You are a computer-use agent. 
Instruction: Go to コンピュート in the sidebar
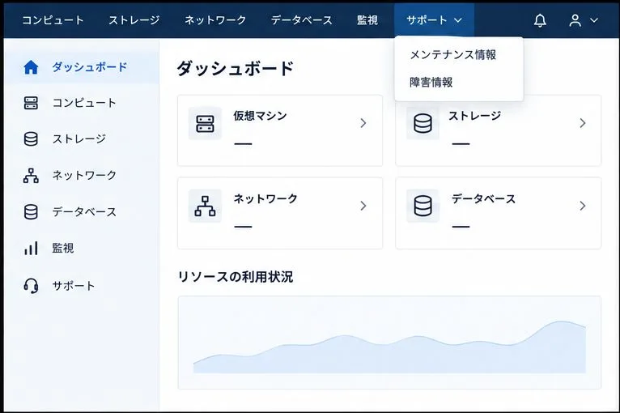[x=84, y=103]
